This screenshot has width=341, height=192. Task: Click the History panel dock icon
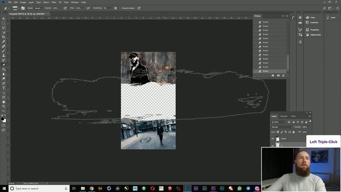coord(293,18)
